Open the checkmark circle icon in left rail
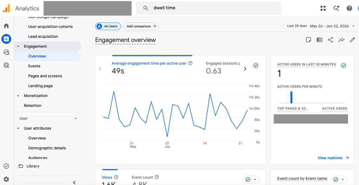Screen dimensions: 359x185 (6, 166)
